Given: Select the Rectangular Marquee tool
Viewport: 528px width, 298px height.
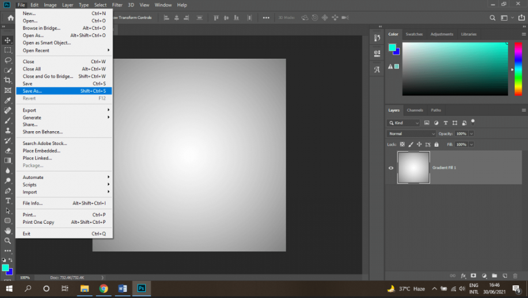Looking at the screenshot, I should click(7, 50).
